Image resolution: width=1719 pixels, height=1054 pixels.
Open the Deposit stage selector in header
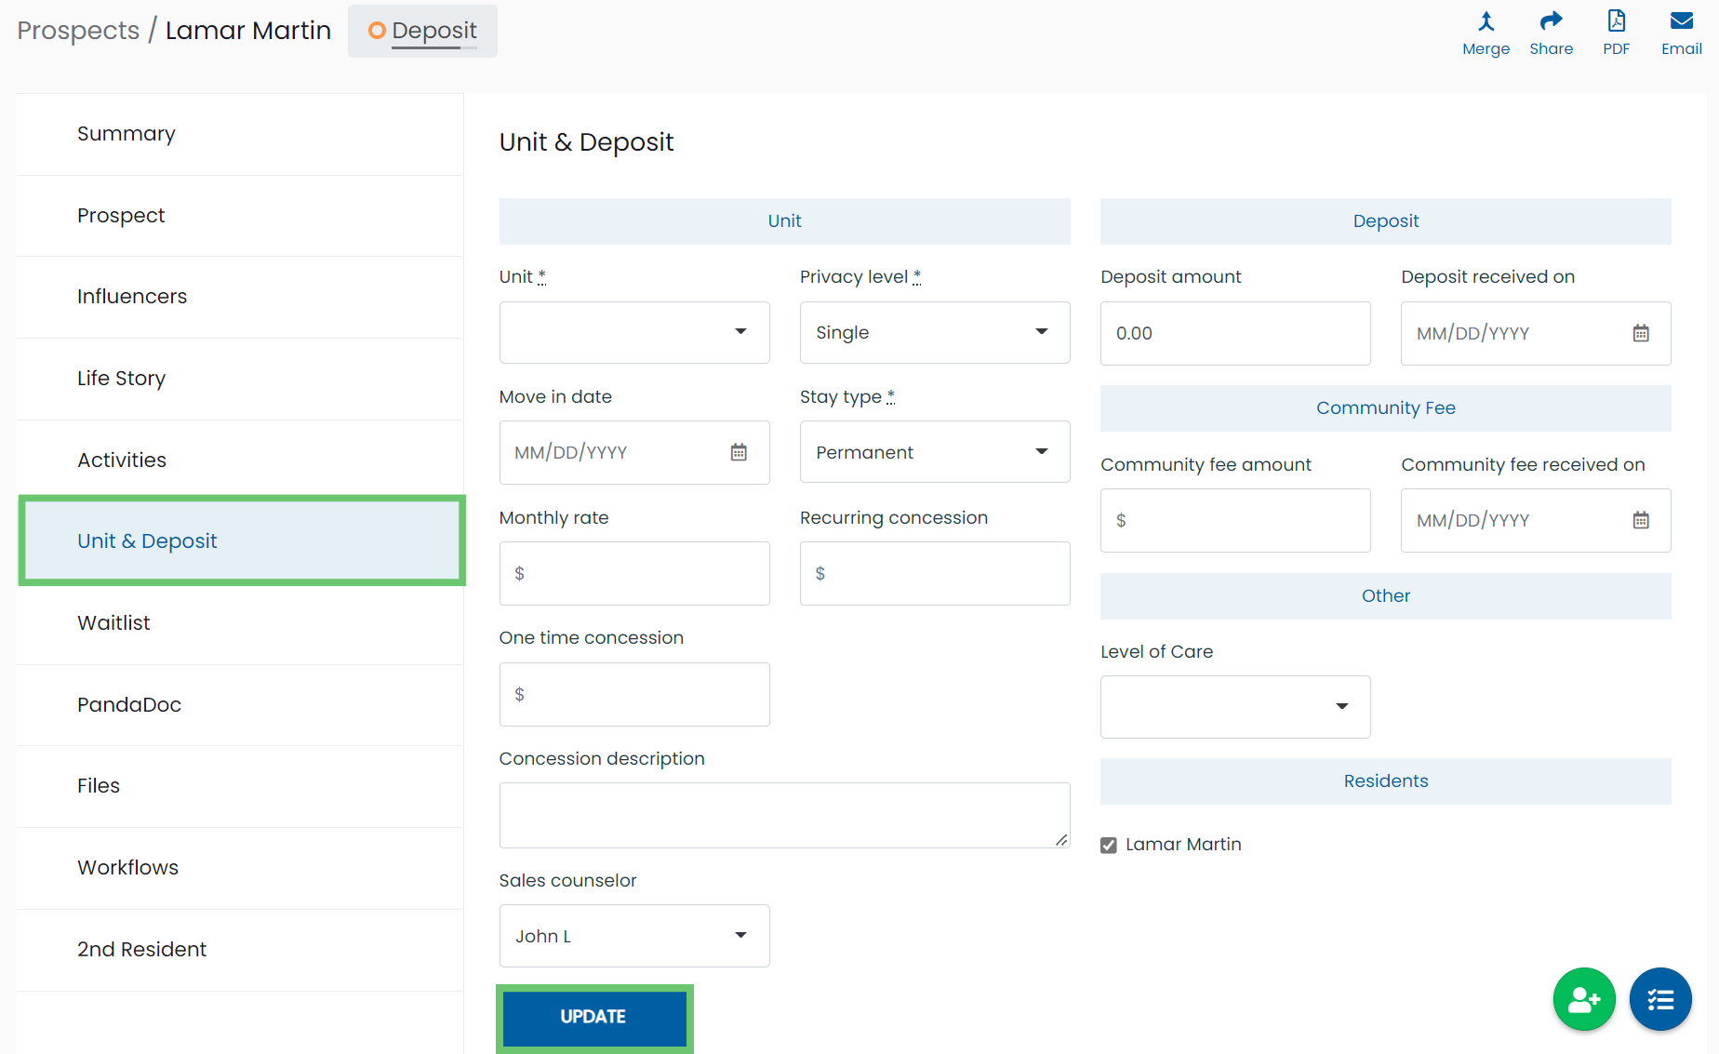pyautogui.click(x=422, y=31)
